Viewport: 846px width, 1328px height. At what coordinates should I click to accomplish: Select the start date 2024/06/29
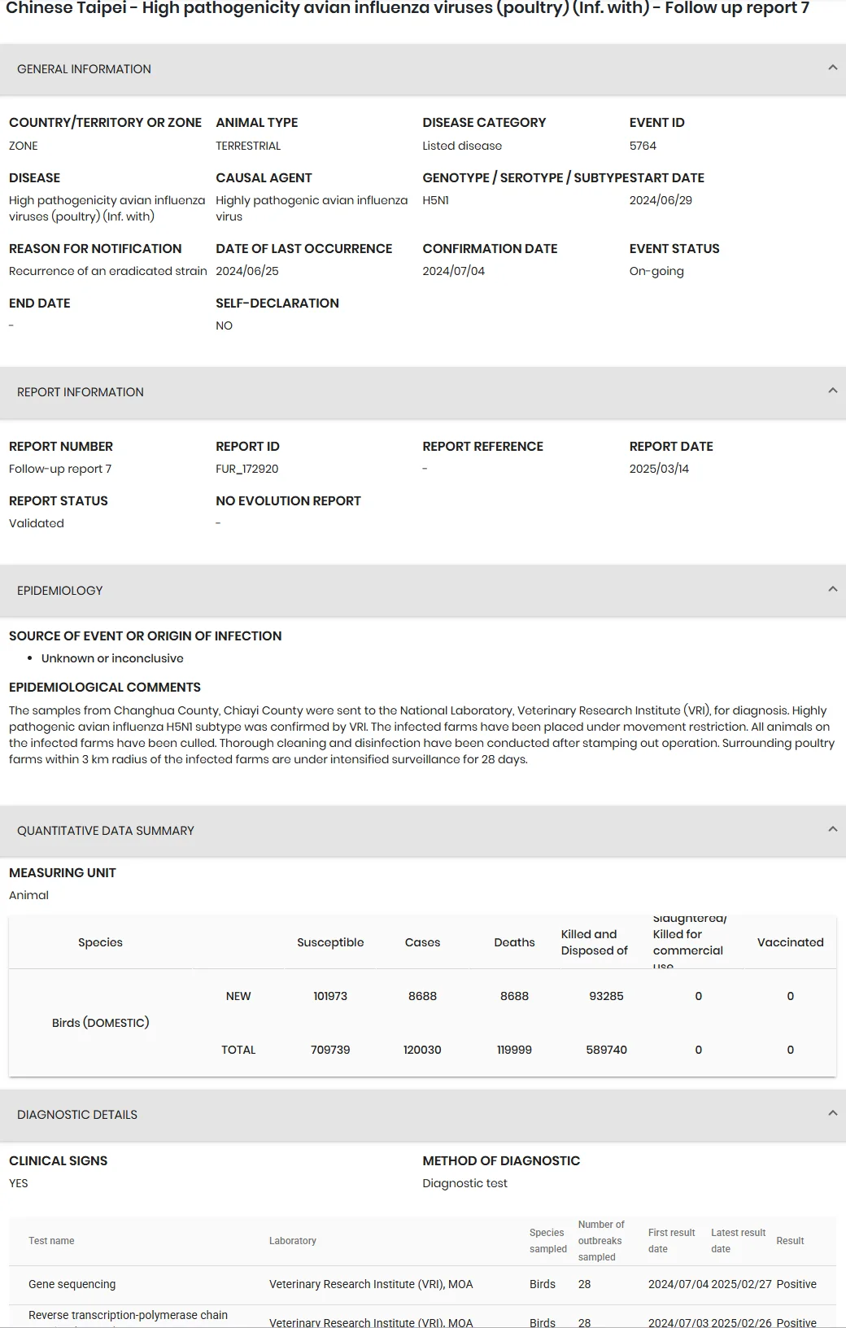[x=661, y=200]
